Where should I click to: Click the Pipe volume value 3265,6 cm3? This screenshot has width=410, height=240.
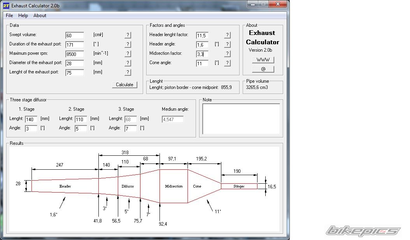coord(257,87)
